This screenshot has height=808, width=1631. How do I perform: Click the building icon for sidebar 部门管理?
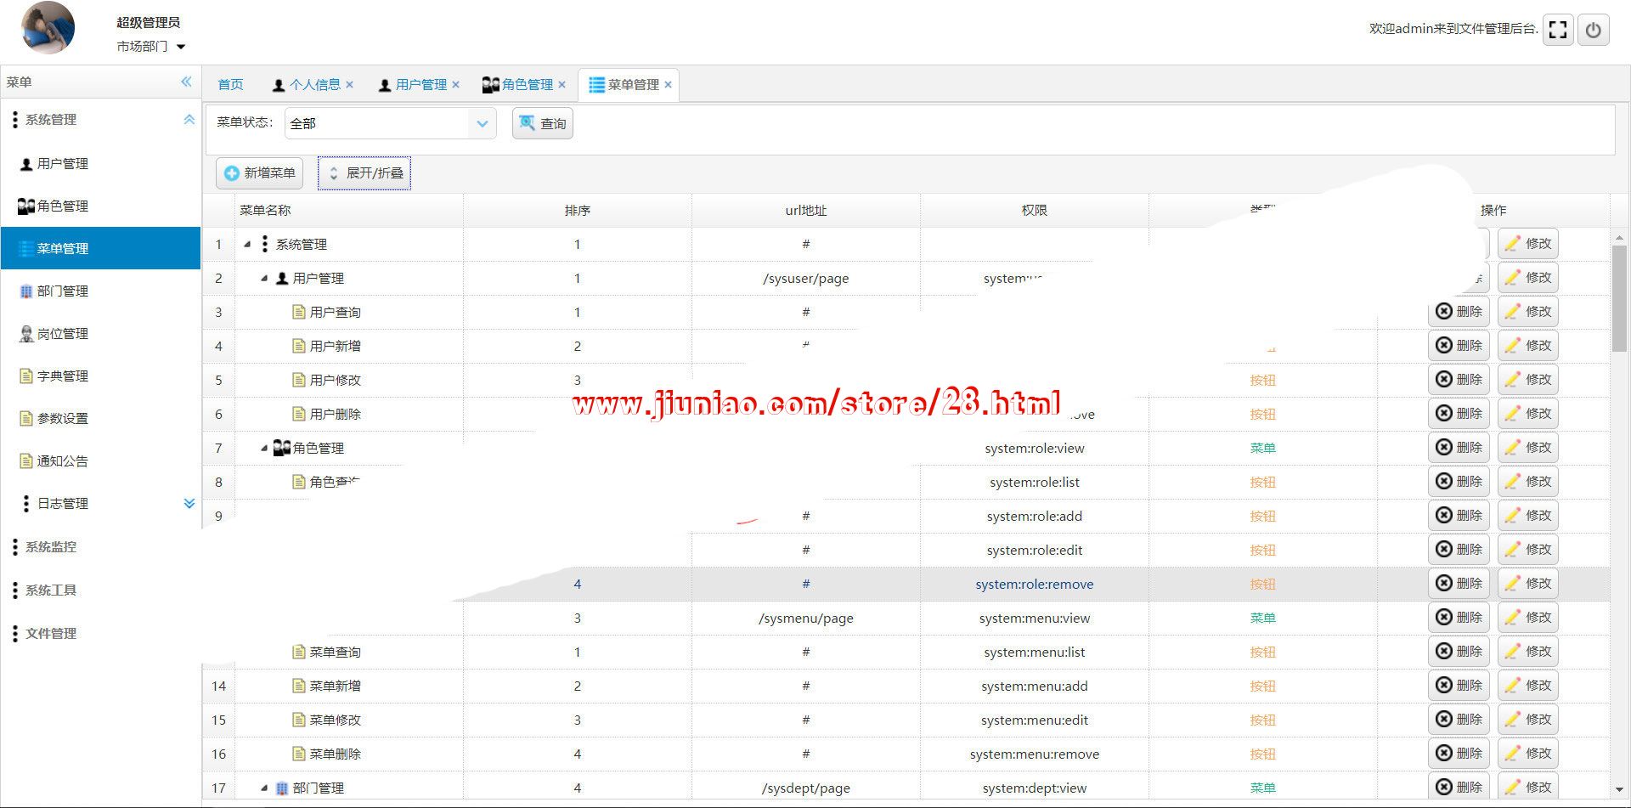[x=26, y=291]
